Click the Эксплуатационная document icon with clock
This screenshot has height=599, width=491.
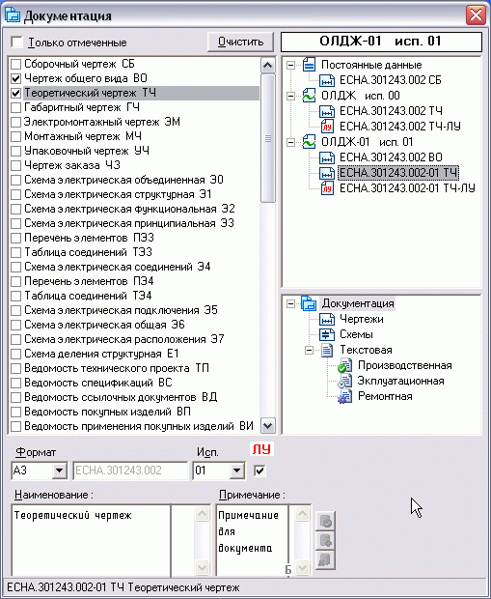(x=345, y=381)
